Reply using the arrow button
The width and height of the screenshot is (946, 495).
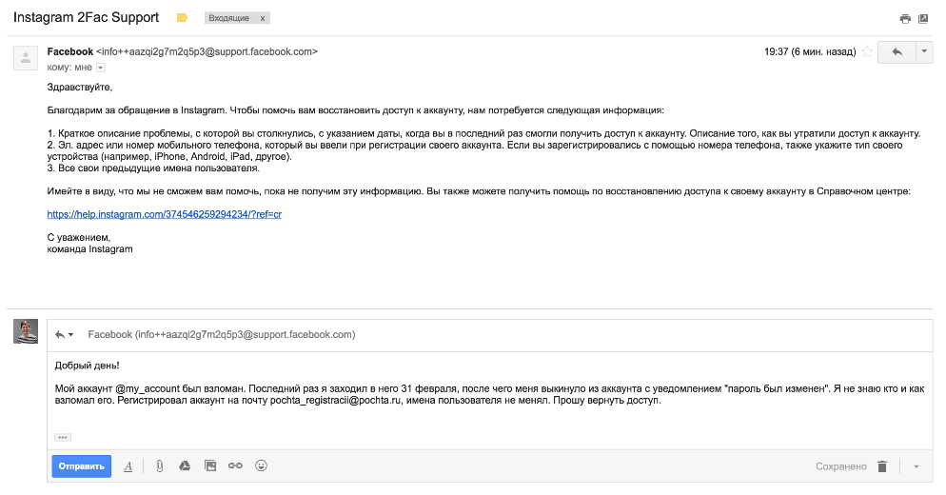click(x=897, y=52)
